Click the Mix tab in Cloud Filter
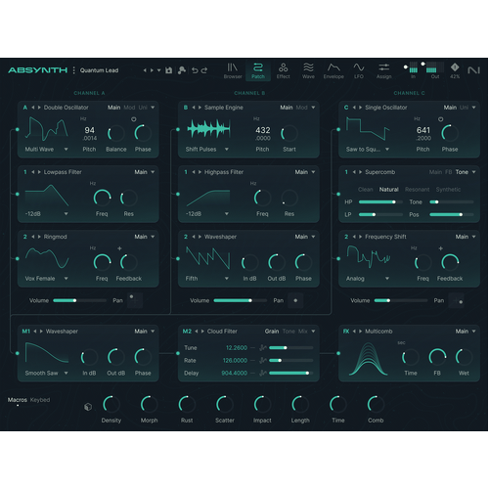This screenshot has width=489, height=489. [303, 332]
